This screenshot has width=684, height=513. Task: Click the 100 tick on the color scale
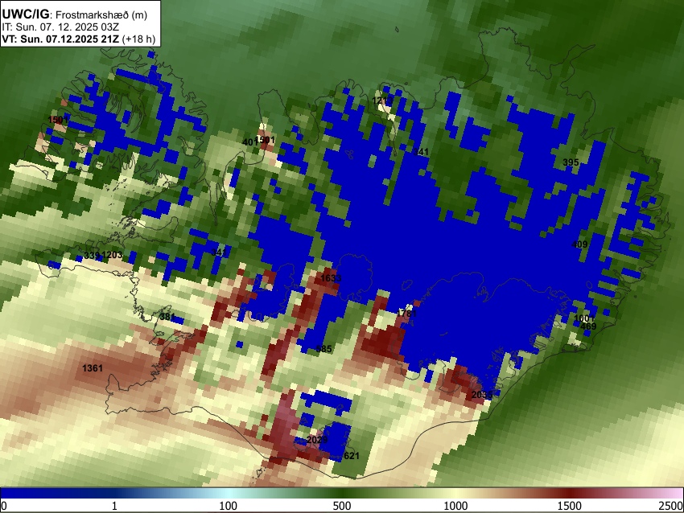click(229, 506)
